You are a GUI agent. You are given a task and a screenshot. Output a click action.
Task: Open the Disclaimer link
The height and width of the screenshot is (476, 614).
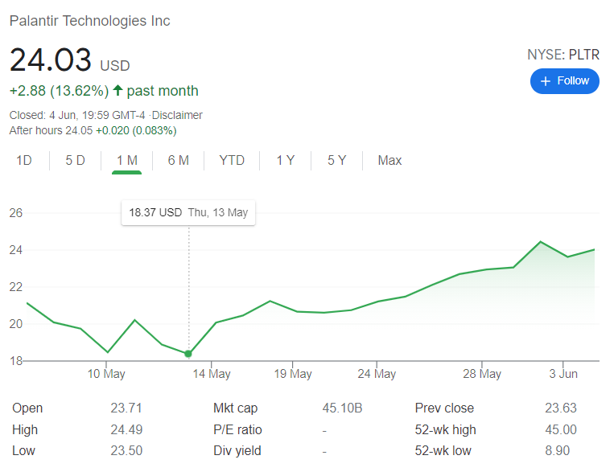tap(177, 115)
